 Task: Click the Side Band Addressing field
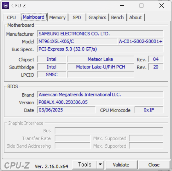tap(72, 146)
